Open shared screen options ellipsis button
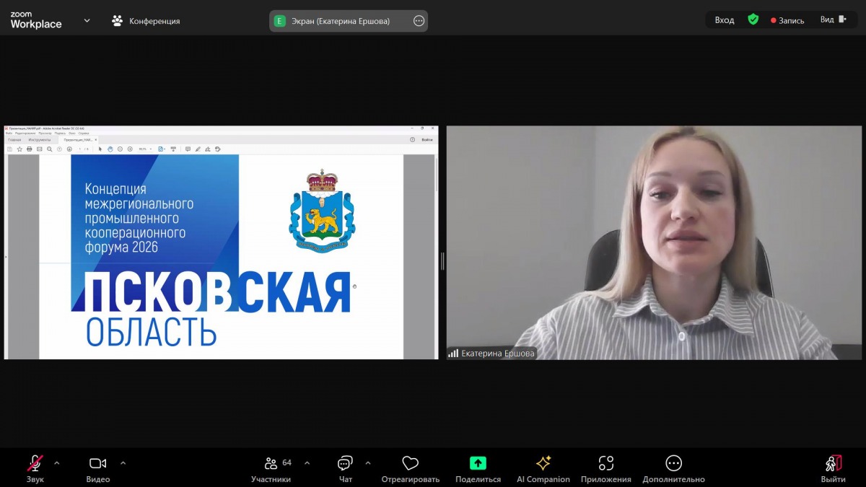866x487 pixels. (419, 21)
